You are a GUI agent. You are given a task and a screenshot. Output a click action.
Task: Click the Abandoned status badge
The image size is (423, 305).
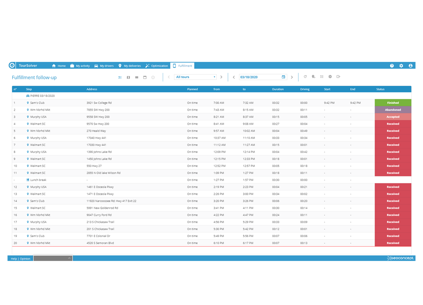click(393, 110)
